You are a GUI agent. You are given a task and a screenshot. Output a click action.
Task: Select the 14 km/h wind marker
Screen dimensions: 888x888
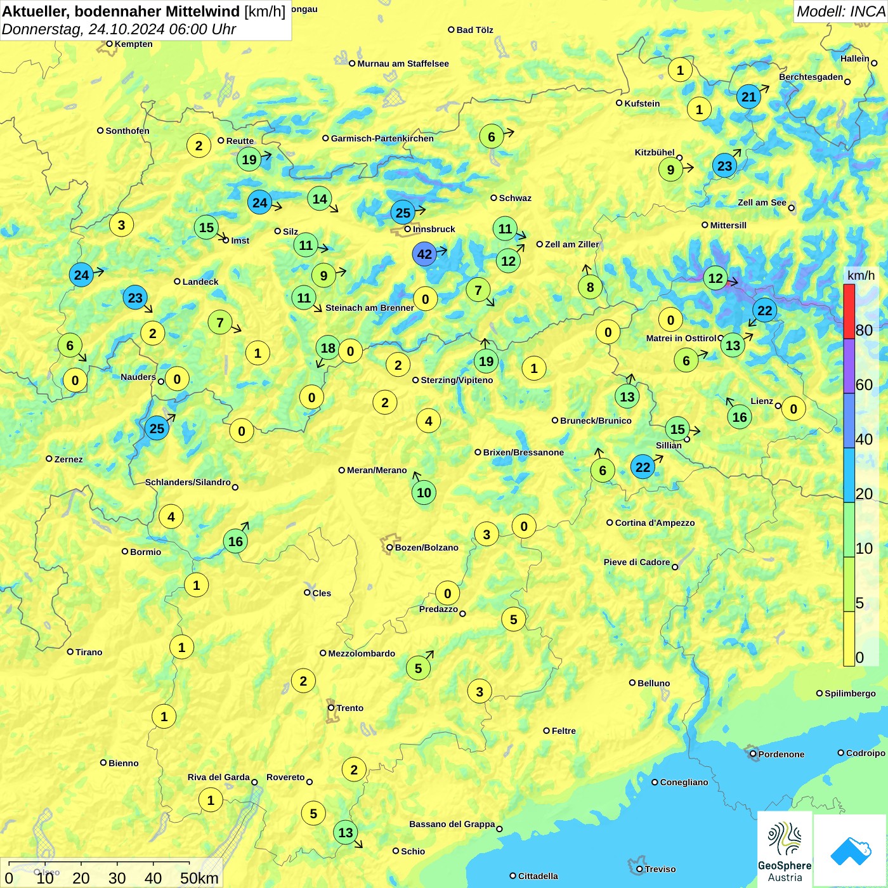point(320,199)
